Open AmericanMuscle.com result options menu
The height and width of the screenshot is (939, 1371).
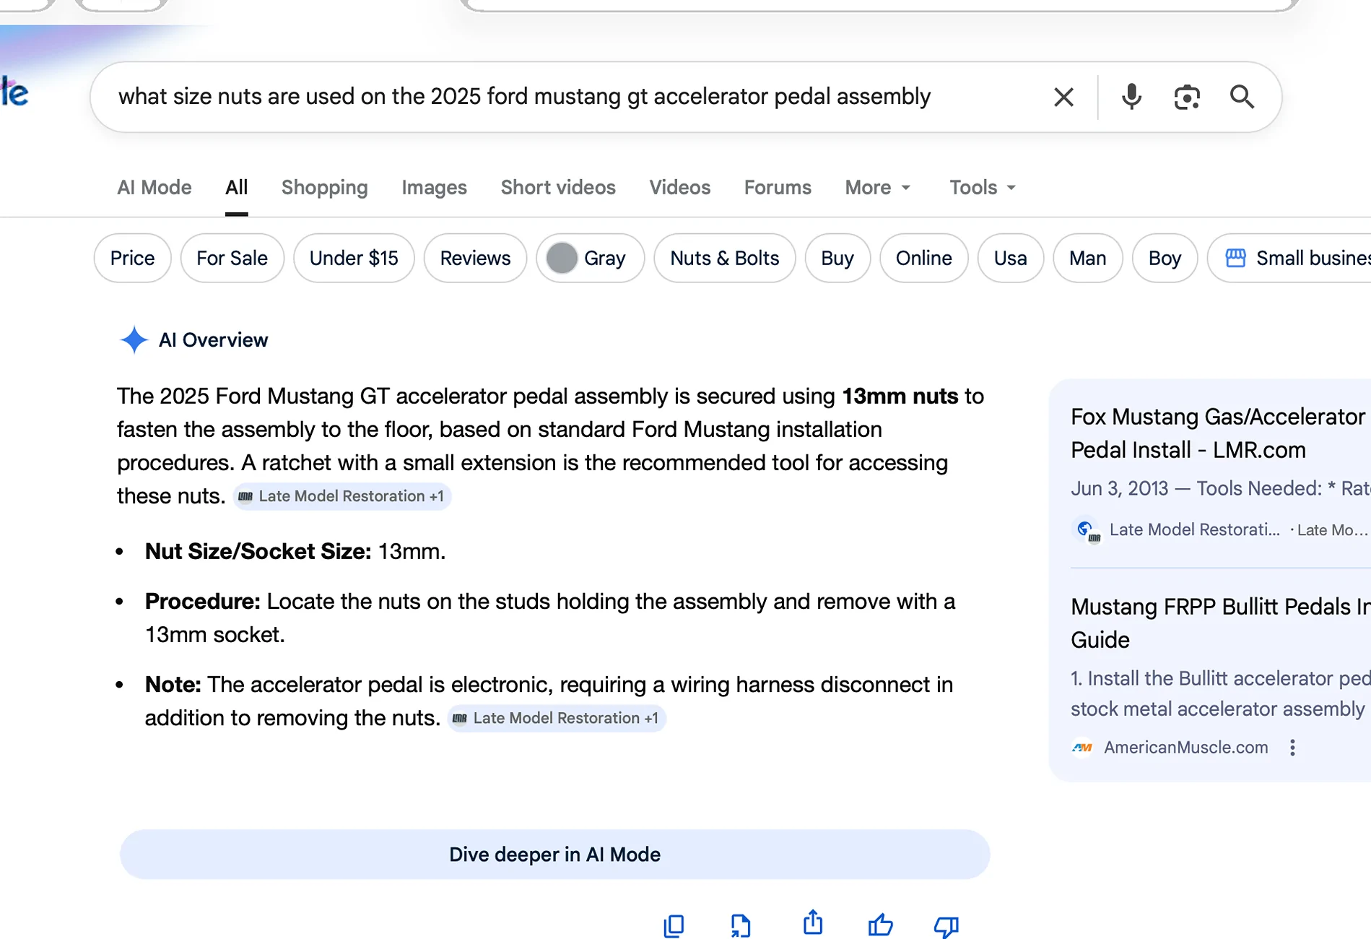point(1292,748)
